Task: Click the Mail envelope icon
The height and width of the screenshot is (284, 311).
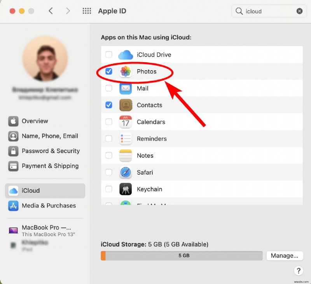Action: (x=126, y=88)
